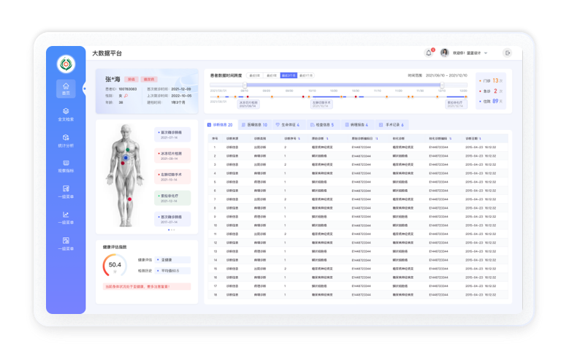Click the left handle of timeline slider

[x=245, y=85]
